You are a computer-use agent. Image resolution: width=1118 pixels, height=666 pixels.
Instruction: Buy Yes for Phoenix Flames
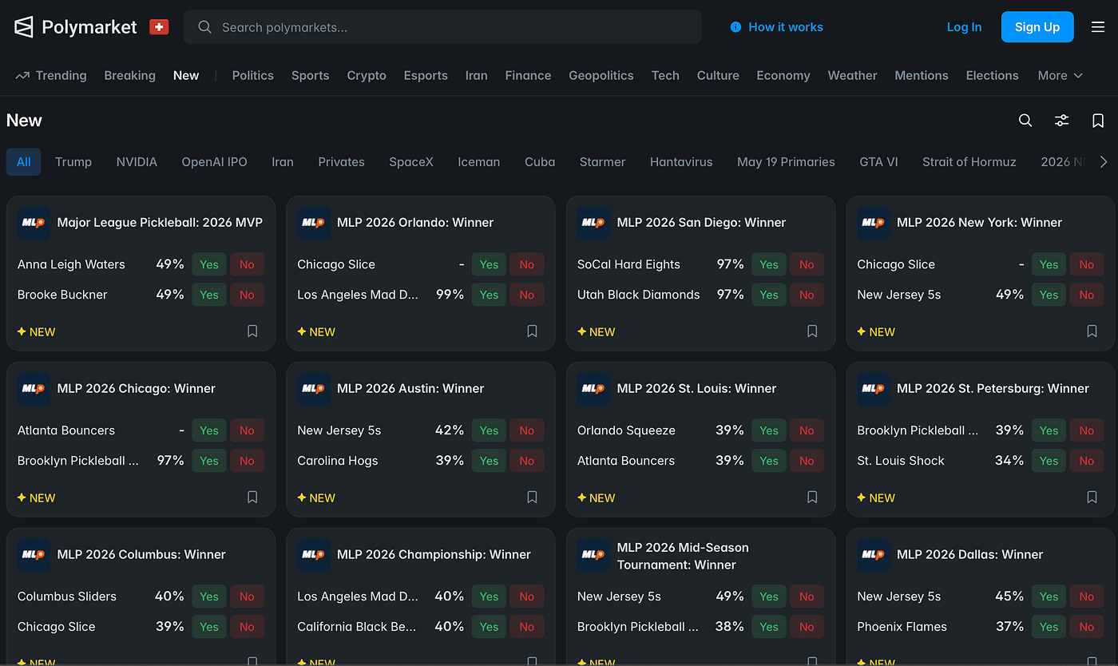pos(1049,627)
